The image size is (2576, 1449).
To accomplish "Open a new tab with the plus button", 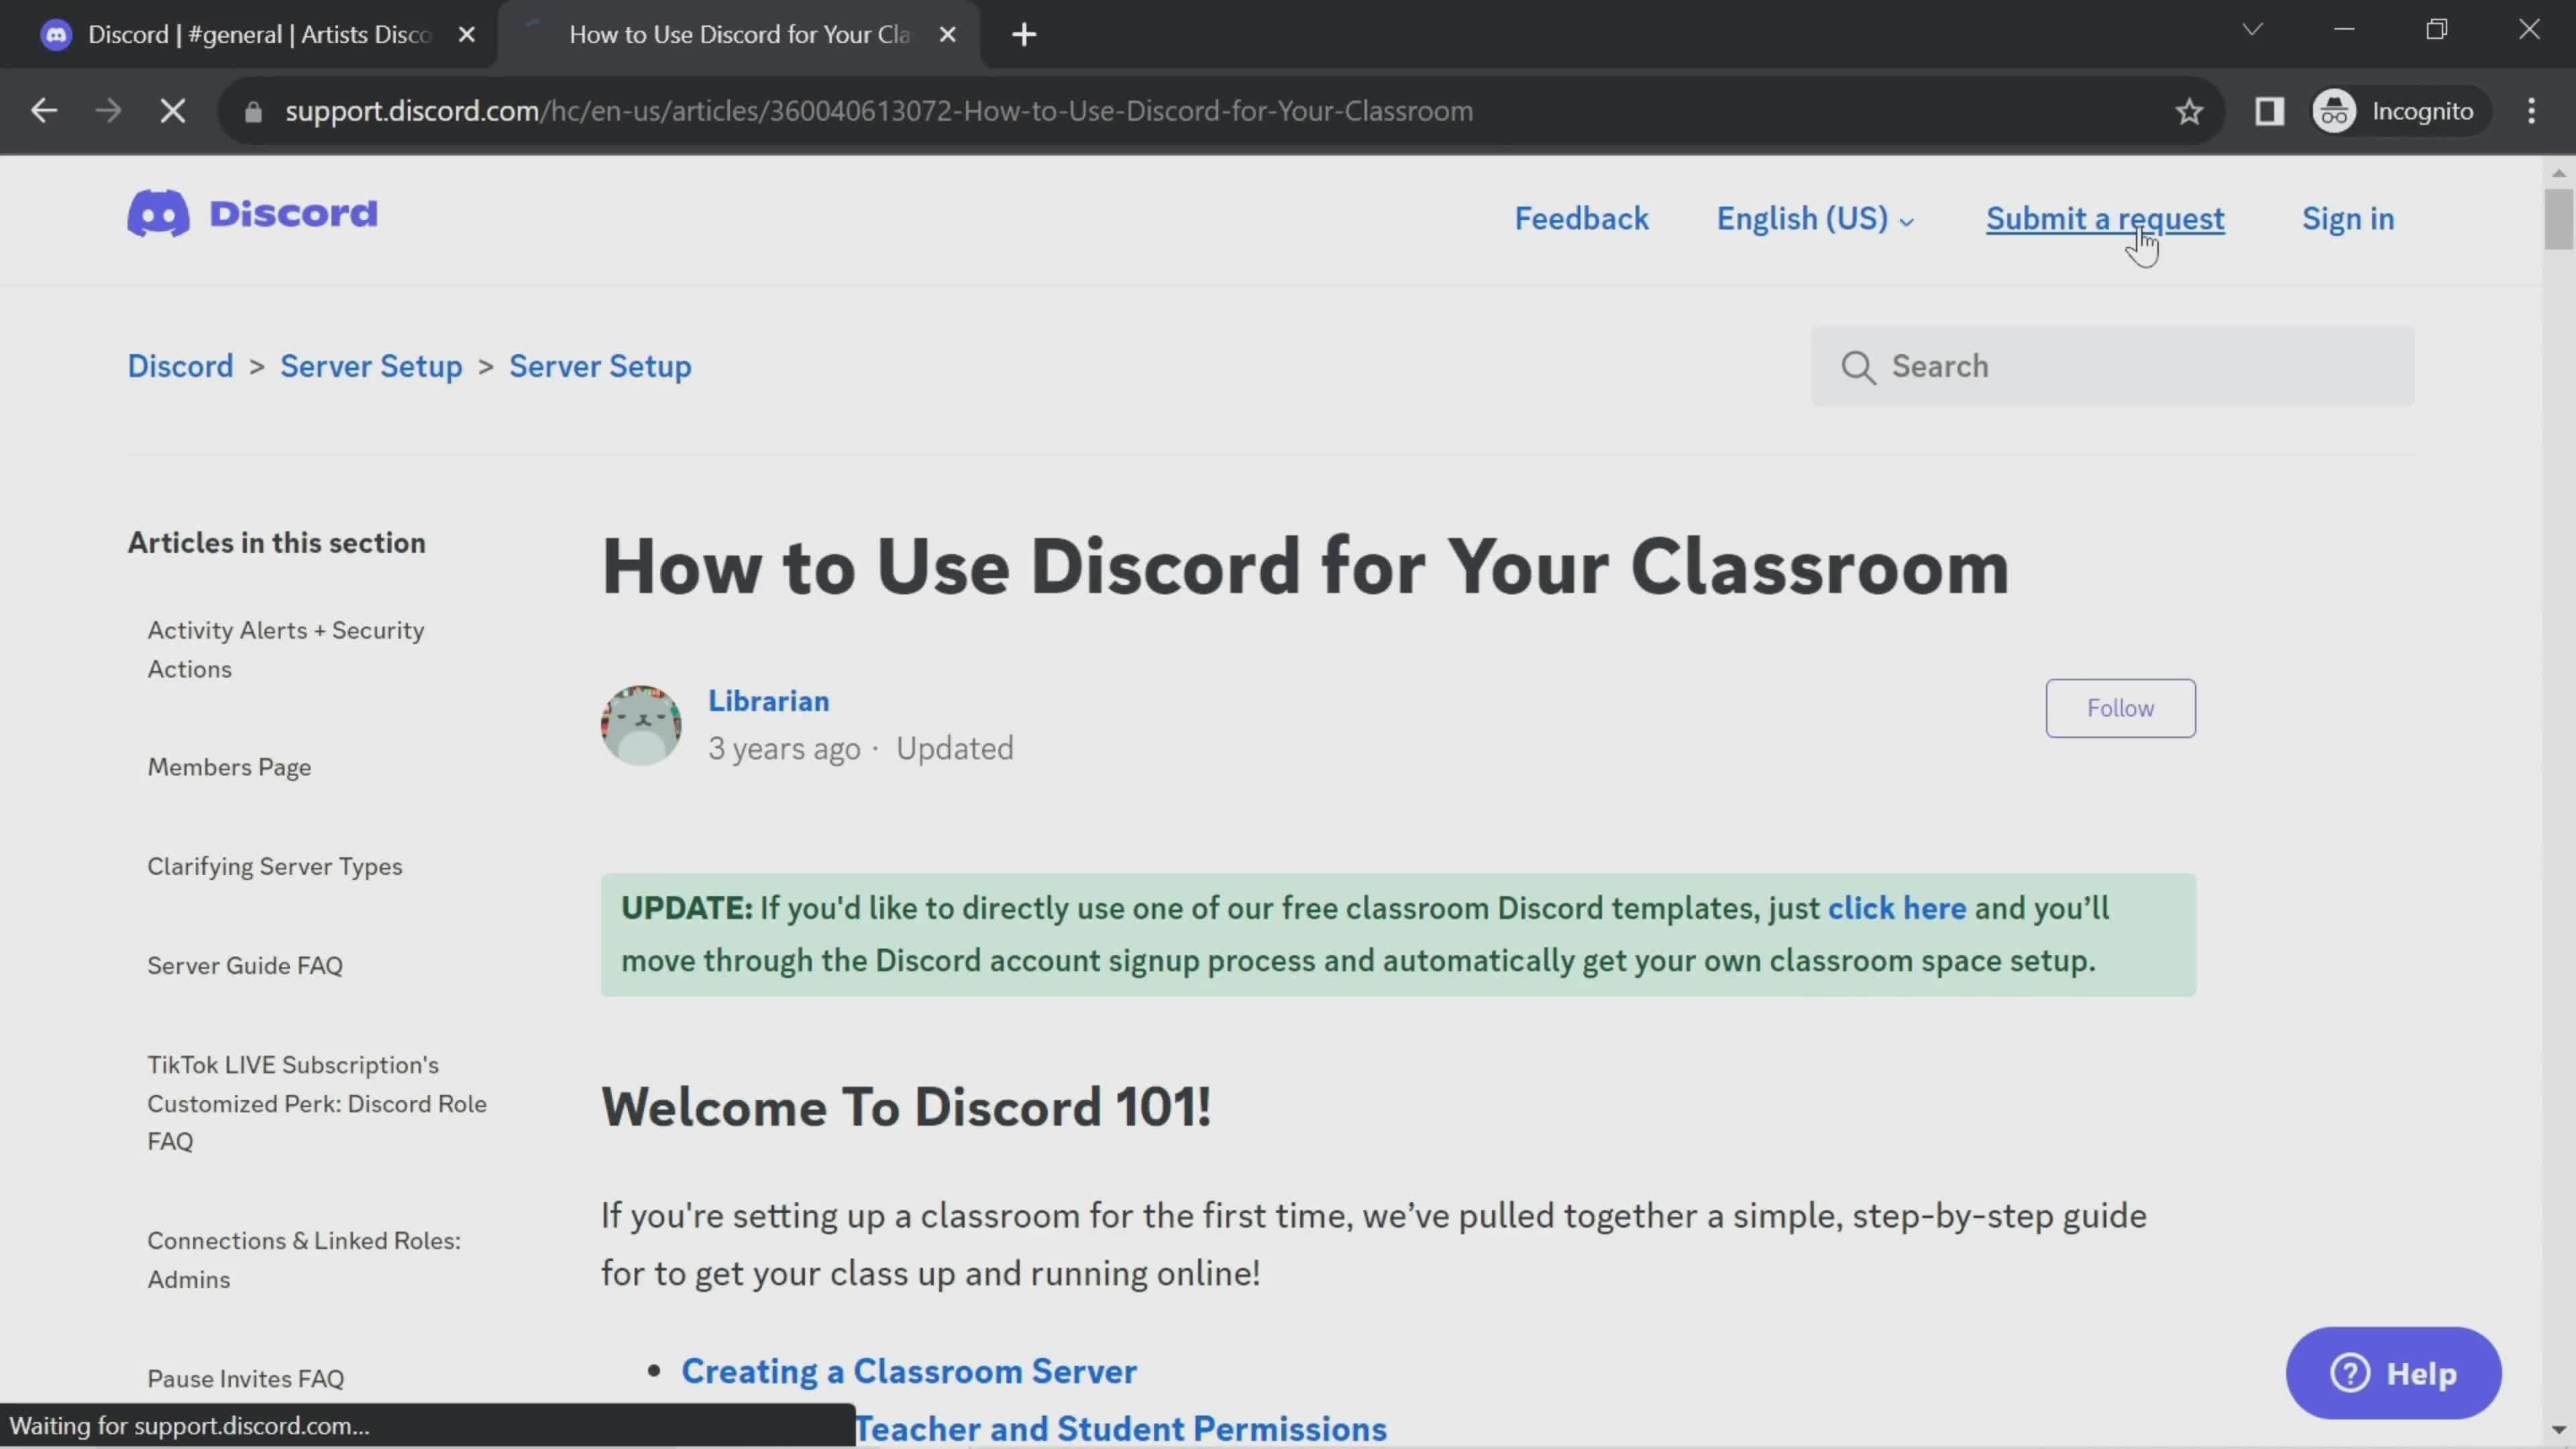I will click(x=1023, y=35).
